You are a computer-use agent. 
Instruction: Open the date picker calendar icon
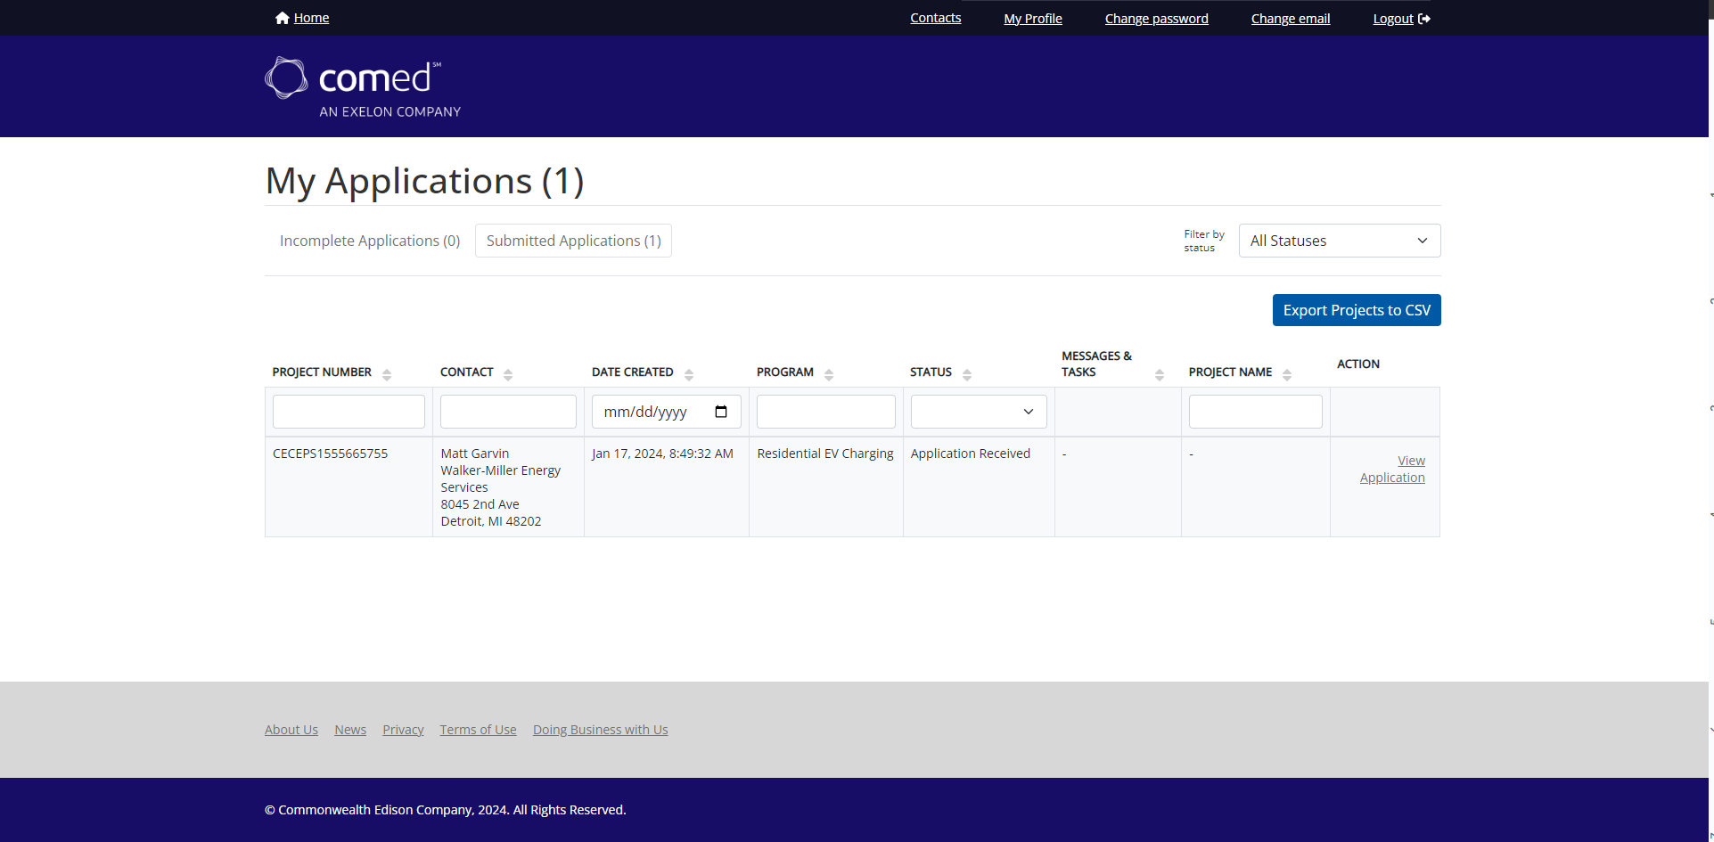[x=721, y=412]
